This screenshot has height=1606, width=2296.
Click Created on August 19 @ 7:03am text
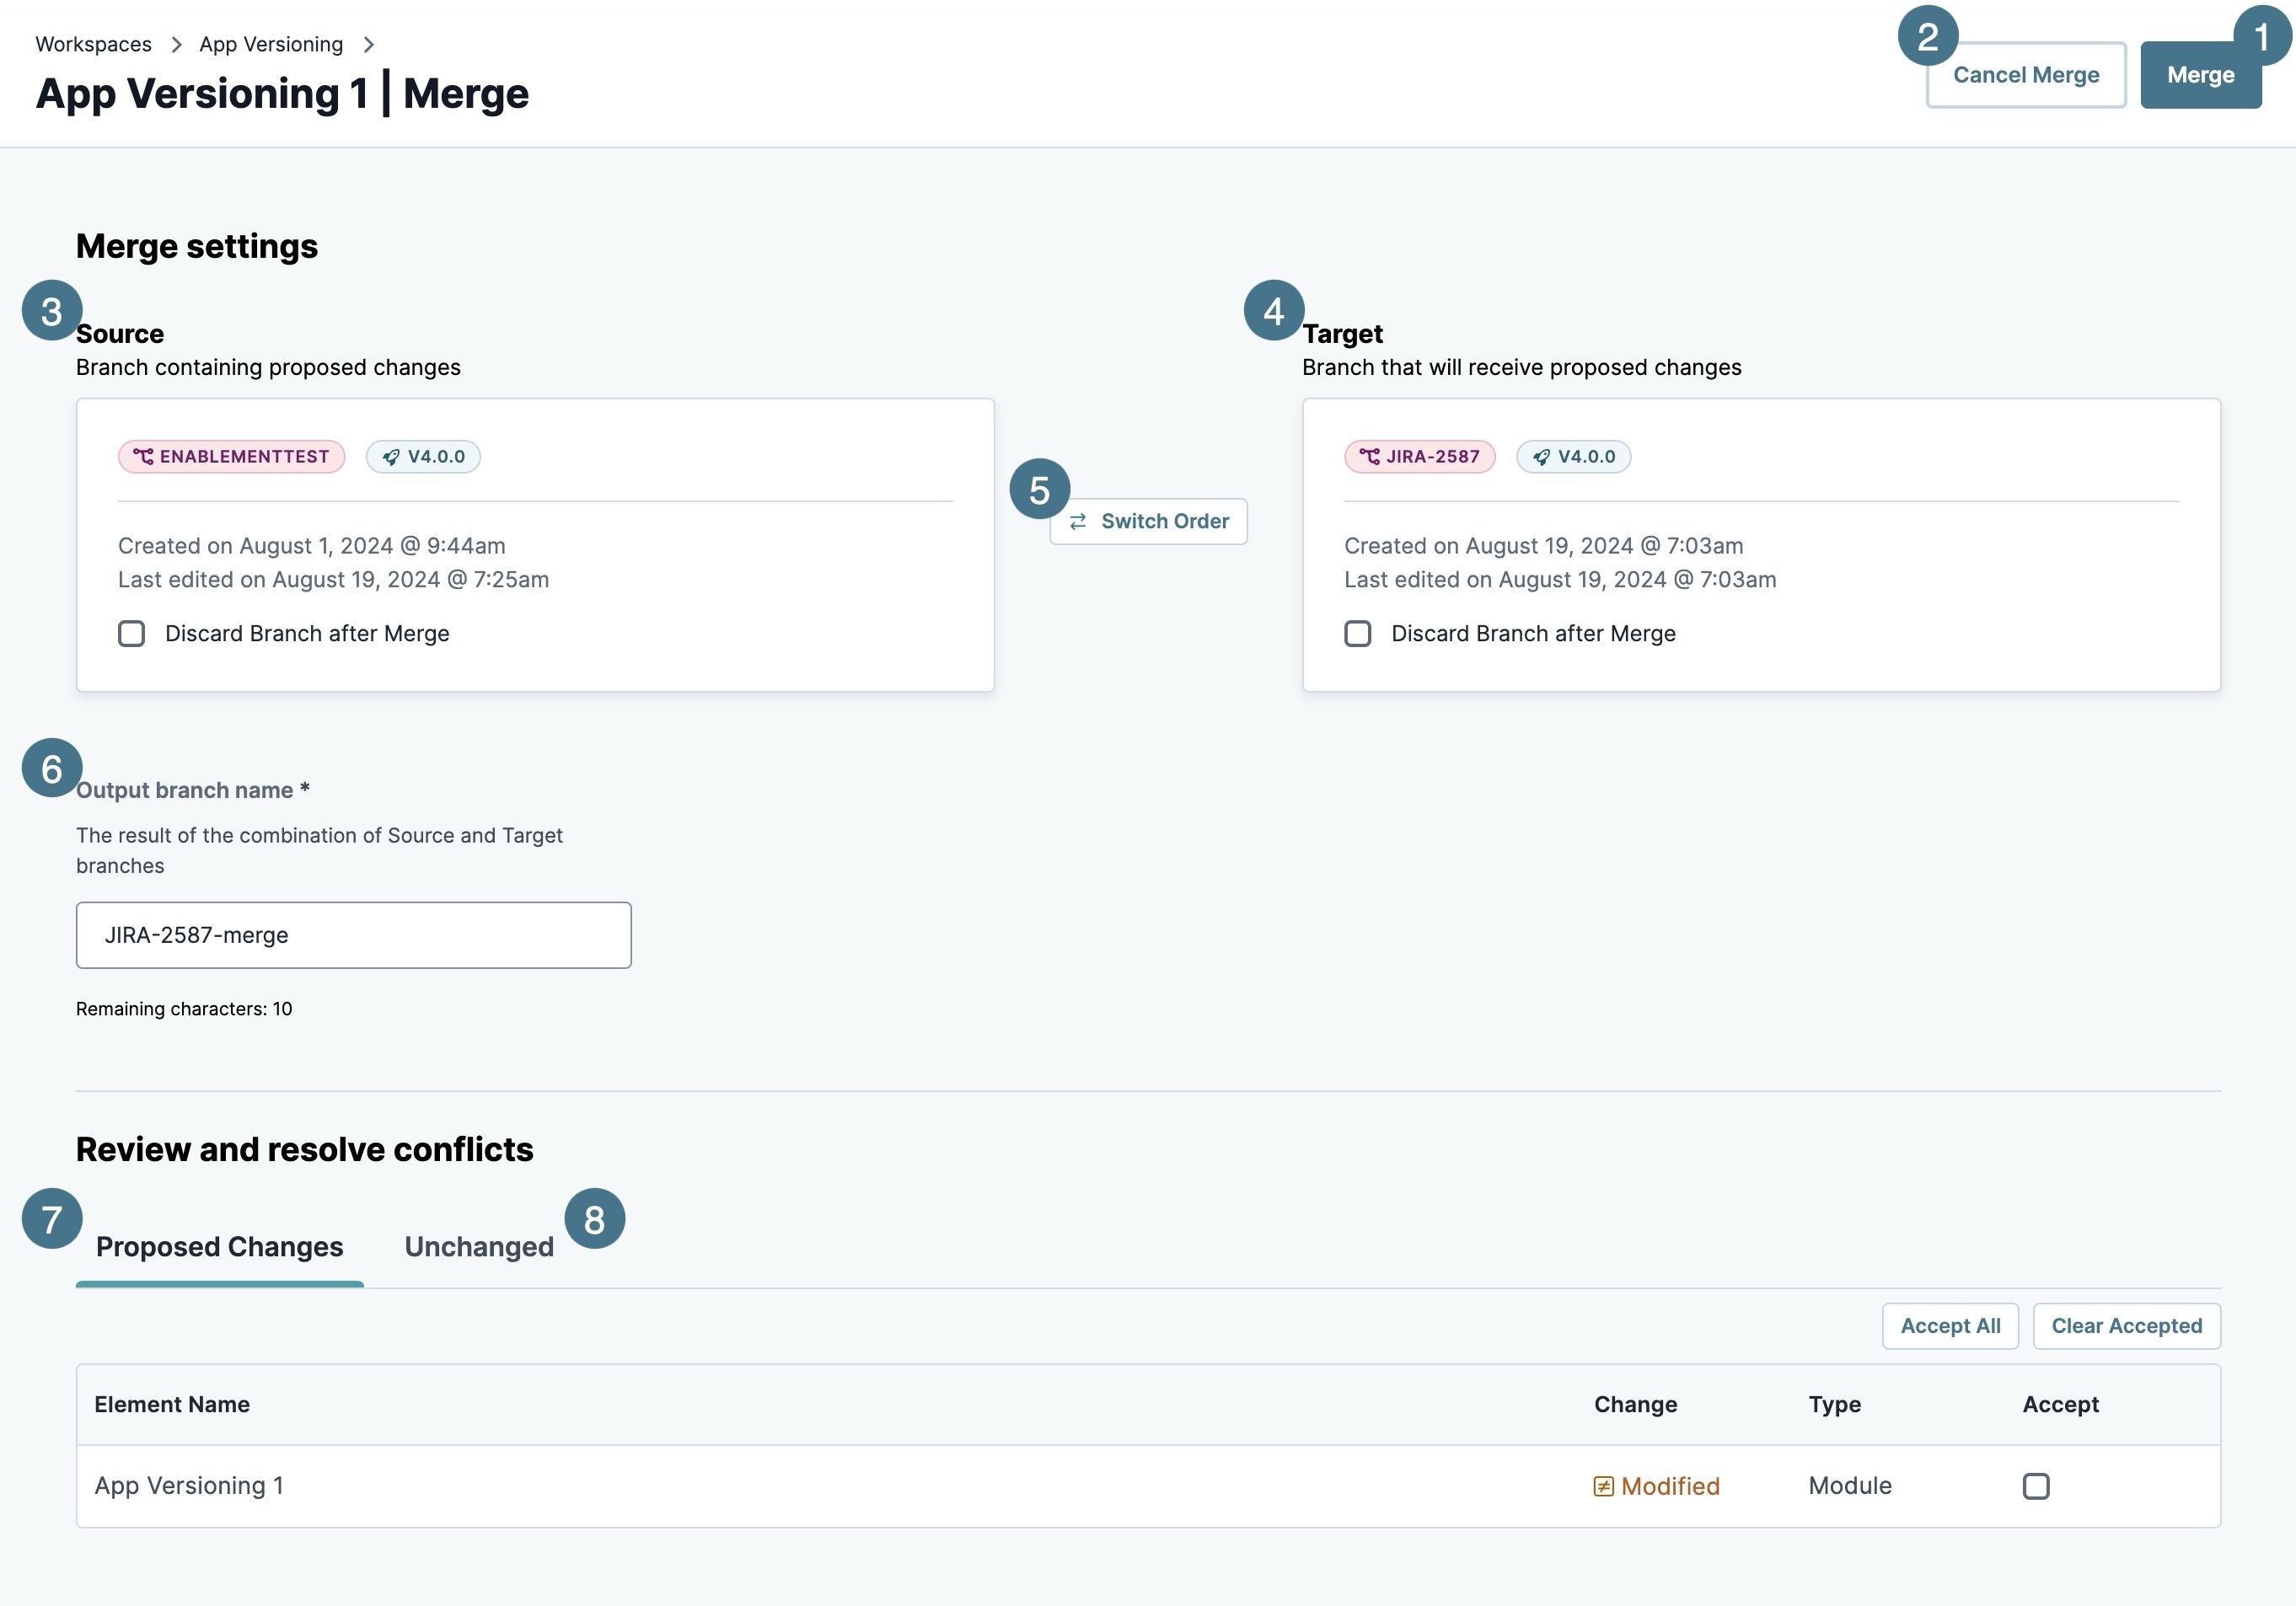[x=1543, y=546]
